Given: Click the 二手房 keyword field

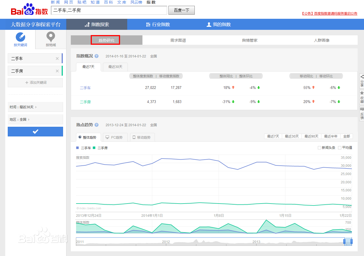Looking at the screenshot, I should click(35, 71).
